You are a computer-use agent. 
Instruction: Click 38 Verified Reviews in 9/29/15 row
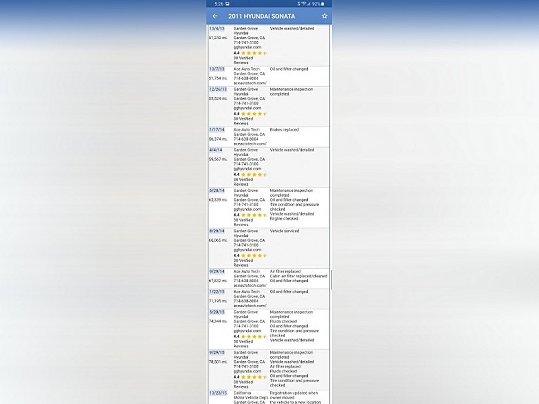(243, 385)
